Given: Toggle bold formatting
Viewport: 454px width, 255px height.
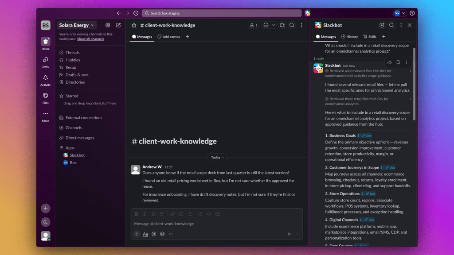Looking at the screenshot, I should click(x=136, y=214).
